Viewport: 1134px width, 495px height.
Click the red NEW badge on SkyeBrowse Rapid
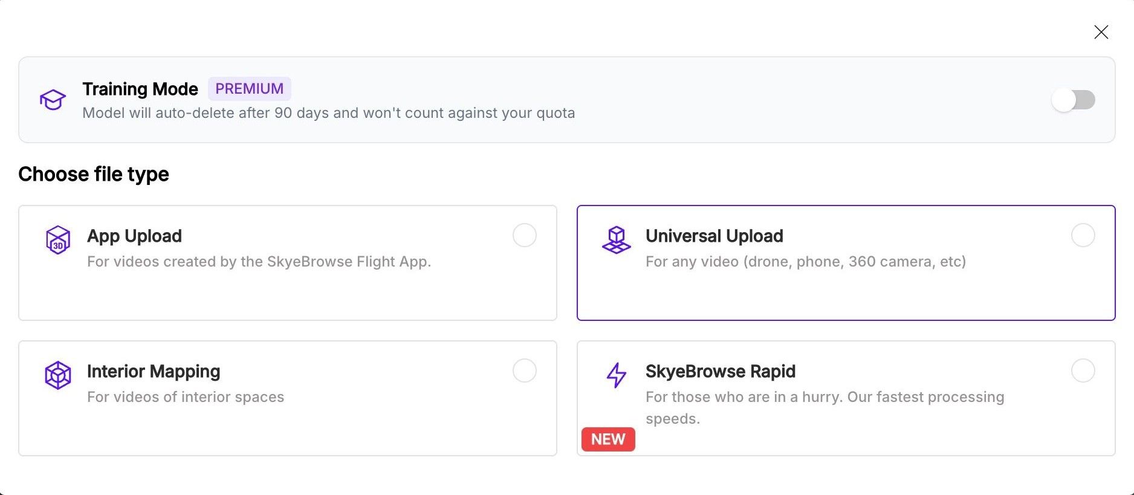tap(607, 439)
